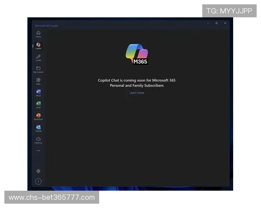Launch PowerPoint from the sidebar

[x=38, y=116]
